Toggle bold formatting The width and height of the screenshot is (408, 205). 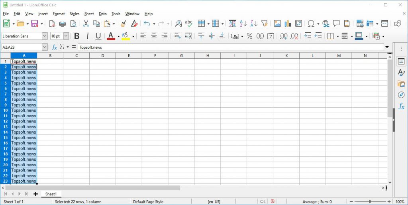pos(77,36)
